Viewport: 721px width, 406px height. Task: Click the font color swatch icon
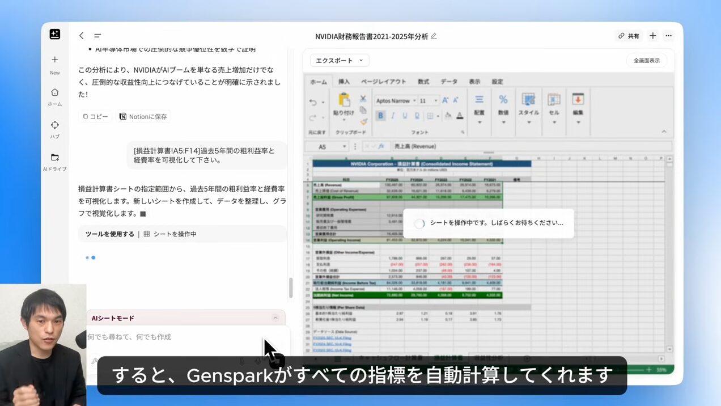pos(460,116)
